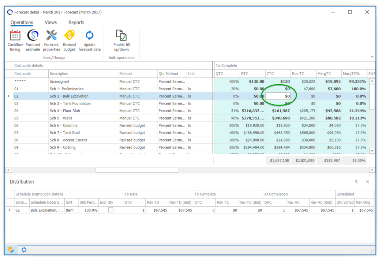Click the vertical scrollbar up arrow
Screen dimensions: 378x257
[372, 81]
